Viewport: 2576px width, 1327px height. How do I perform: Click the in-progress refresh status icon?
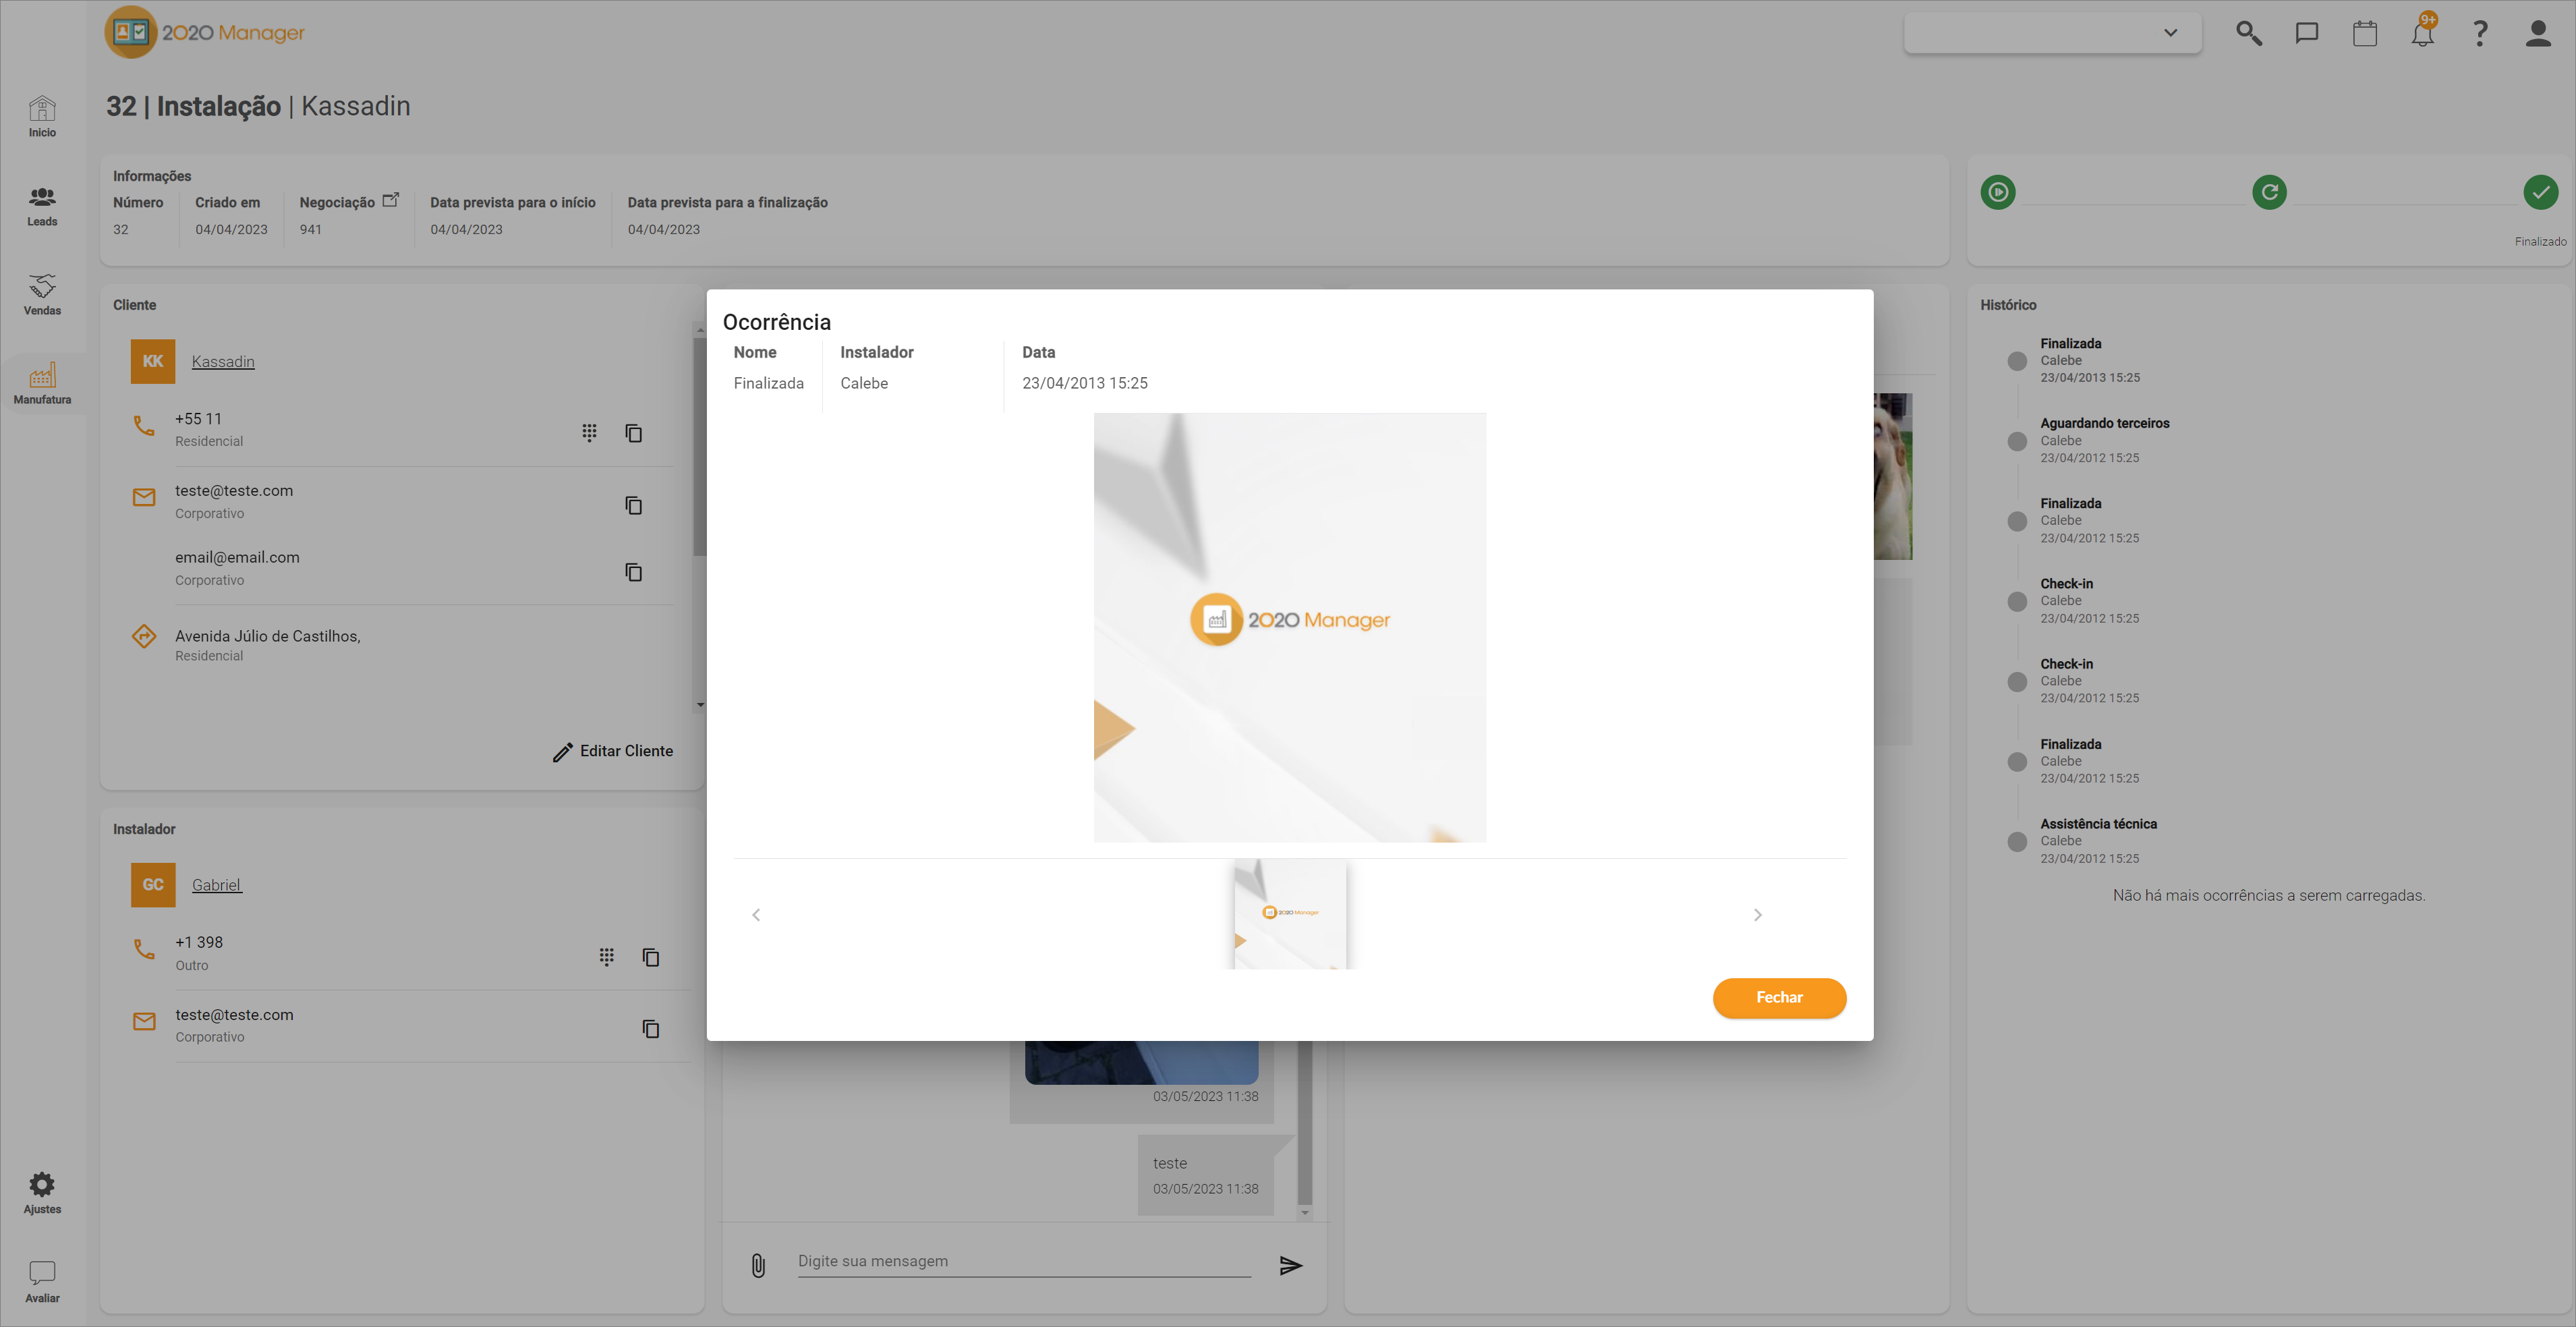(2269, 192)
